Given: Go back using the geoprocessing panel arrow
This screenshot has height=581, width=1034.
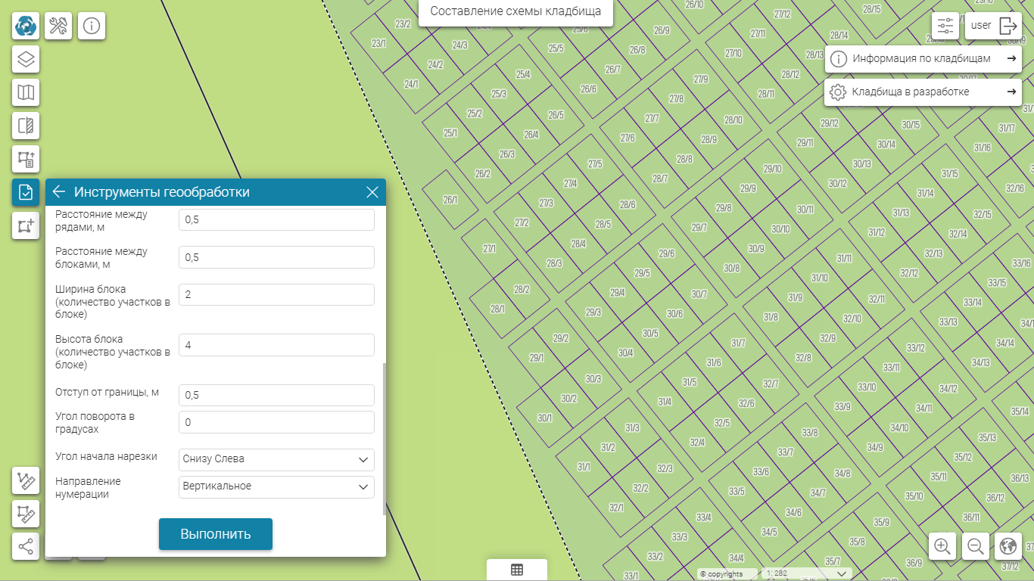Looking at the screenshot, I should pos(59,192).
